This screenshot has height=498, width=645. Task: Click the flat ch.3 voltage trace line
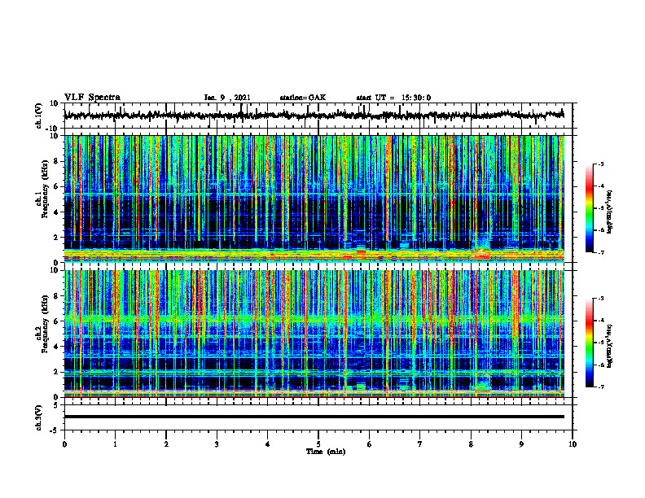click(314, 417)
